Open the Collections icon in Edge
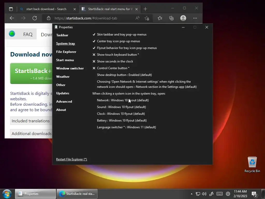 pos(171,18)
